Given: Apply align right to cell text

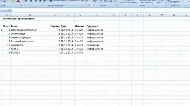Looking at the screenshot, I should 35,1.
